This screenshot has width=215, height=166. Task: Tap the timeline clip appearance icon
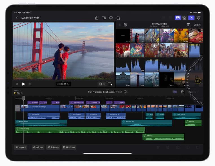(x=182, y=92)
